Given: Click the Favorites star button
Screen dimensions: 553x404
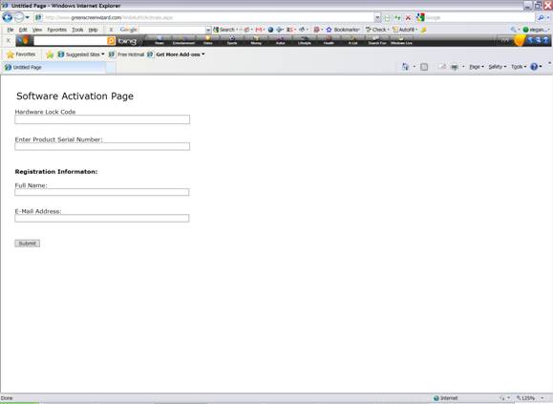Looking at the screenshot, I should click(x=21, y=54).
